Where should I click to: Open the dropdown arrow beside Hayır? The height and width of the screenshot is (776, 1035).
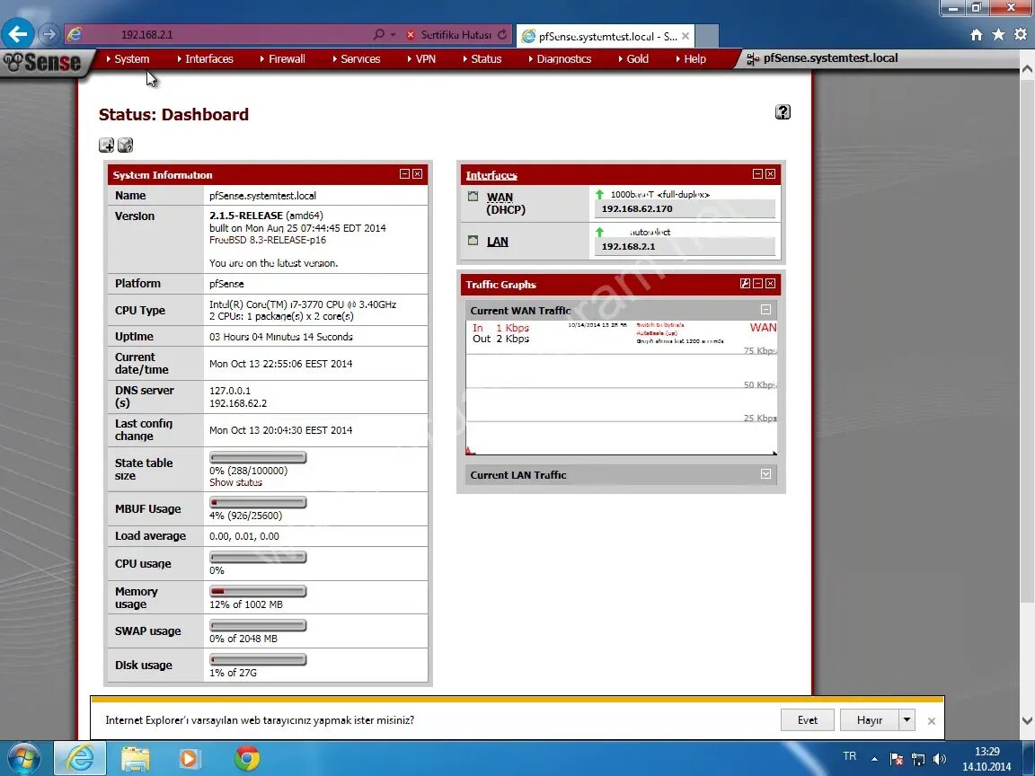click(907, 720)
